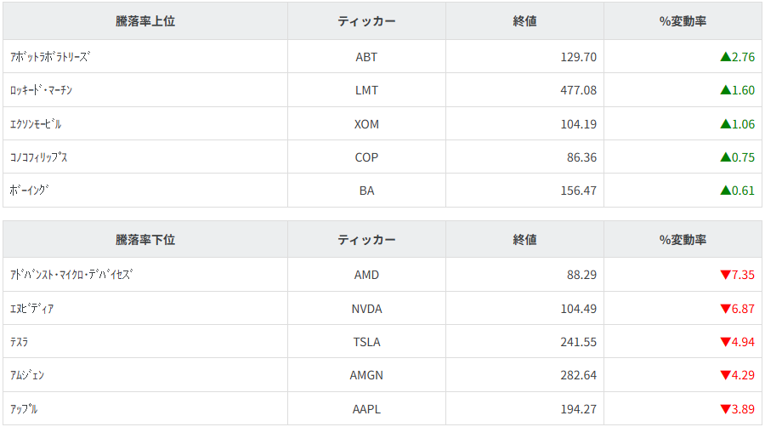The height and width of the screenshot is (427, 765).
Task: Select the アムジェン company row name
Action: (27, 376)
